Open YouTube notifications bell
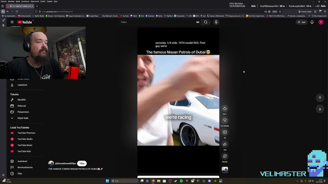The height and width of the screenshot is (184, 328). pos(312,22)
